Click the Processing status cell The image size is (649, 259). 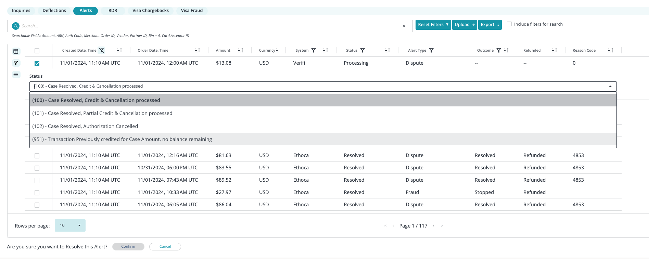tap(356, 63)
